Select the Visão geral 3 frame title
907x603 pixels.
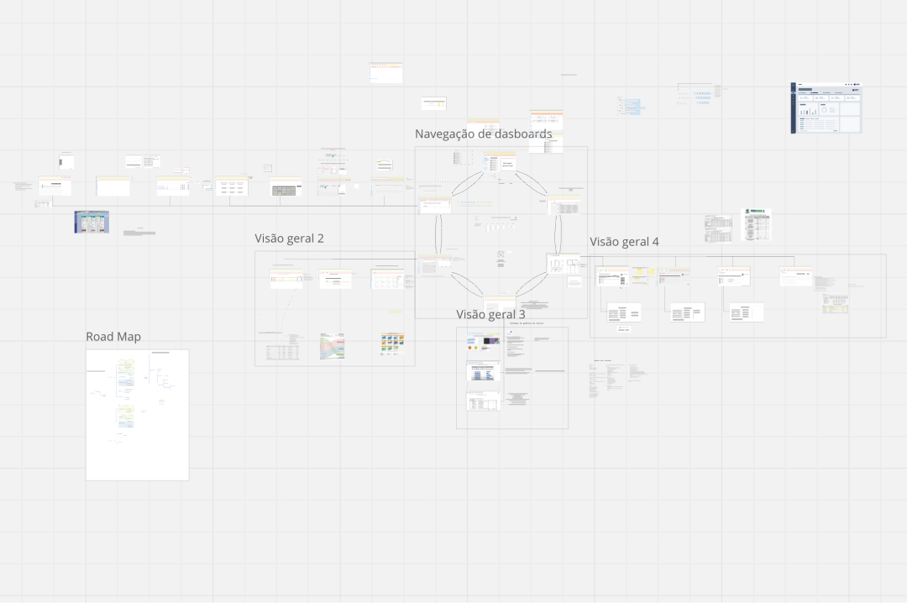[x=490, y=314]
